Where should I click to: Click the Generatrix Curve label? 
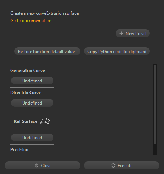tap(28, 71)
